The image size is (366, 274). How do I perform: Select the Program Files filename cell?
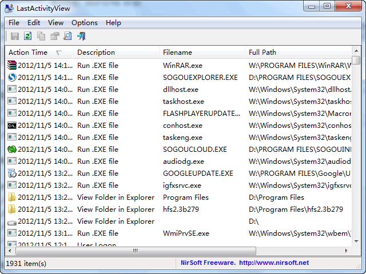point(186,198)
